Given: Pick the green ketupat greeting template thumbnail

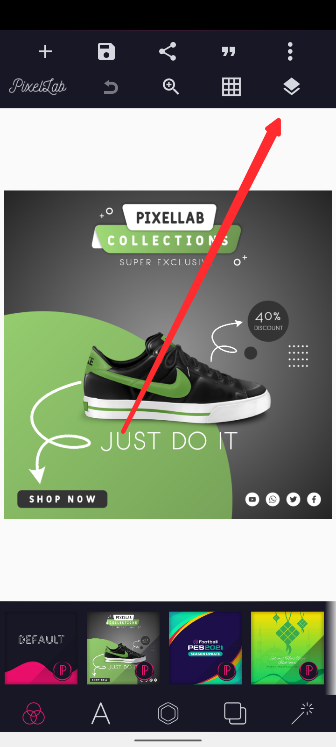Looking at the screenshot, I should click(287, 648).
